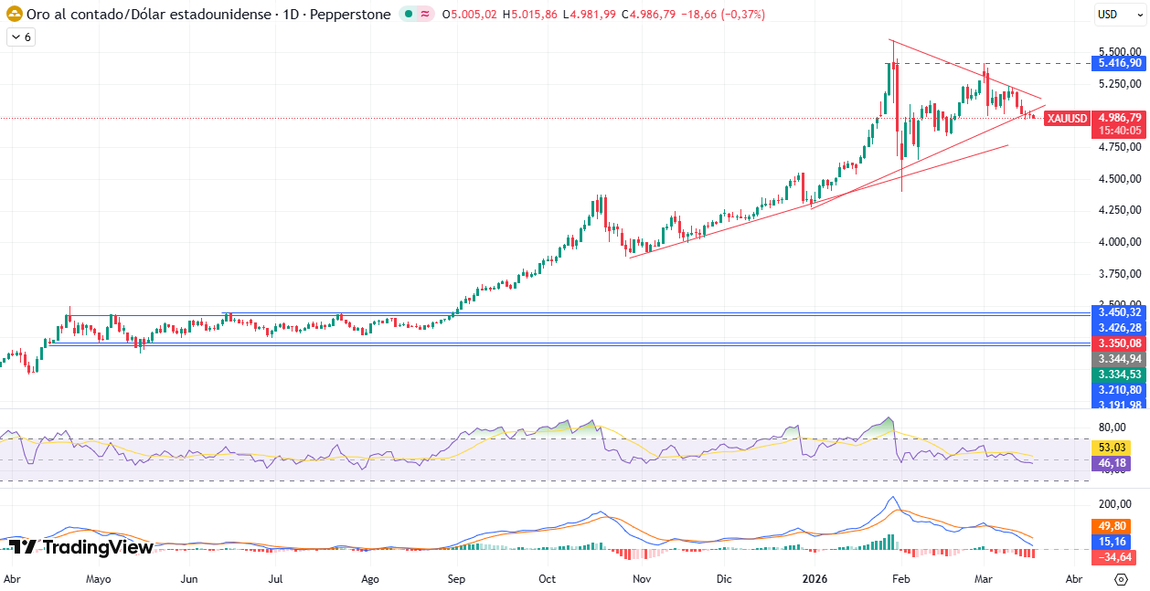Open chart settings hexagon gear icon
The width and height of the screenshot is (1150, 591).
pyautogui.click(x=1121, y=579)
